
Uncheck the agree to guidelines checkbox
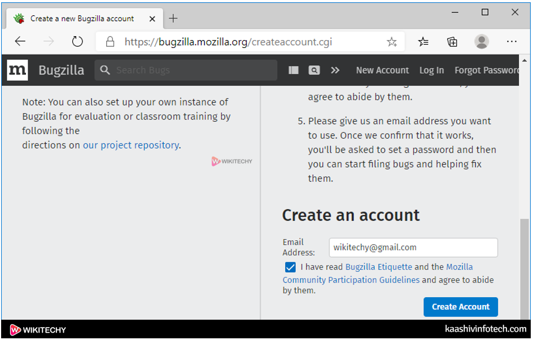coord(290,267)
